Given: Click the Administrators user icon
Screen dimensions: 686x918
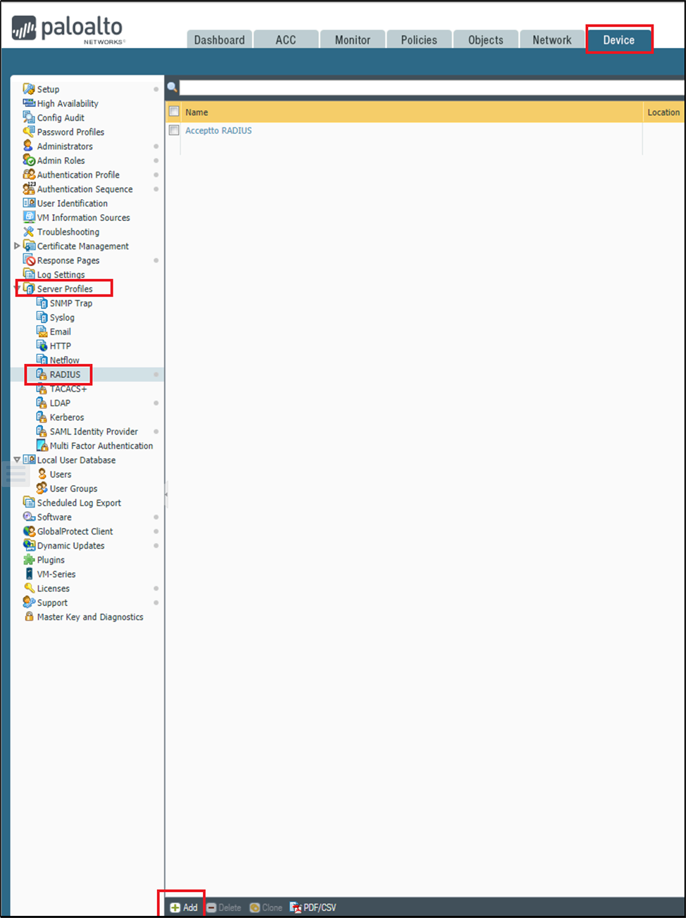Looking at the screenshot, I should click(x=28, y=146).
